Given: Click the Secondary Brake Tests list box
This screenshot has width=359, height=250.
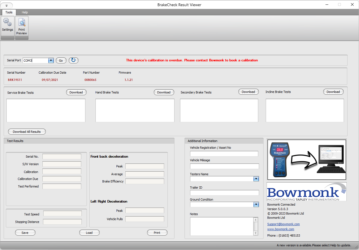Looking at the screenshot, I should click(x=219, y=110).
